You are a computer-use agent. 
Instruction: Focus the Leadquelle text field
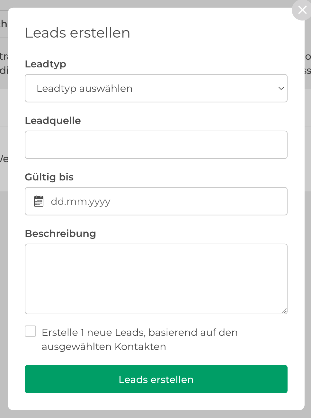pos(156,145)
